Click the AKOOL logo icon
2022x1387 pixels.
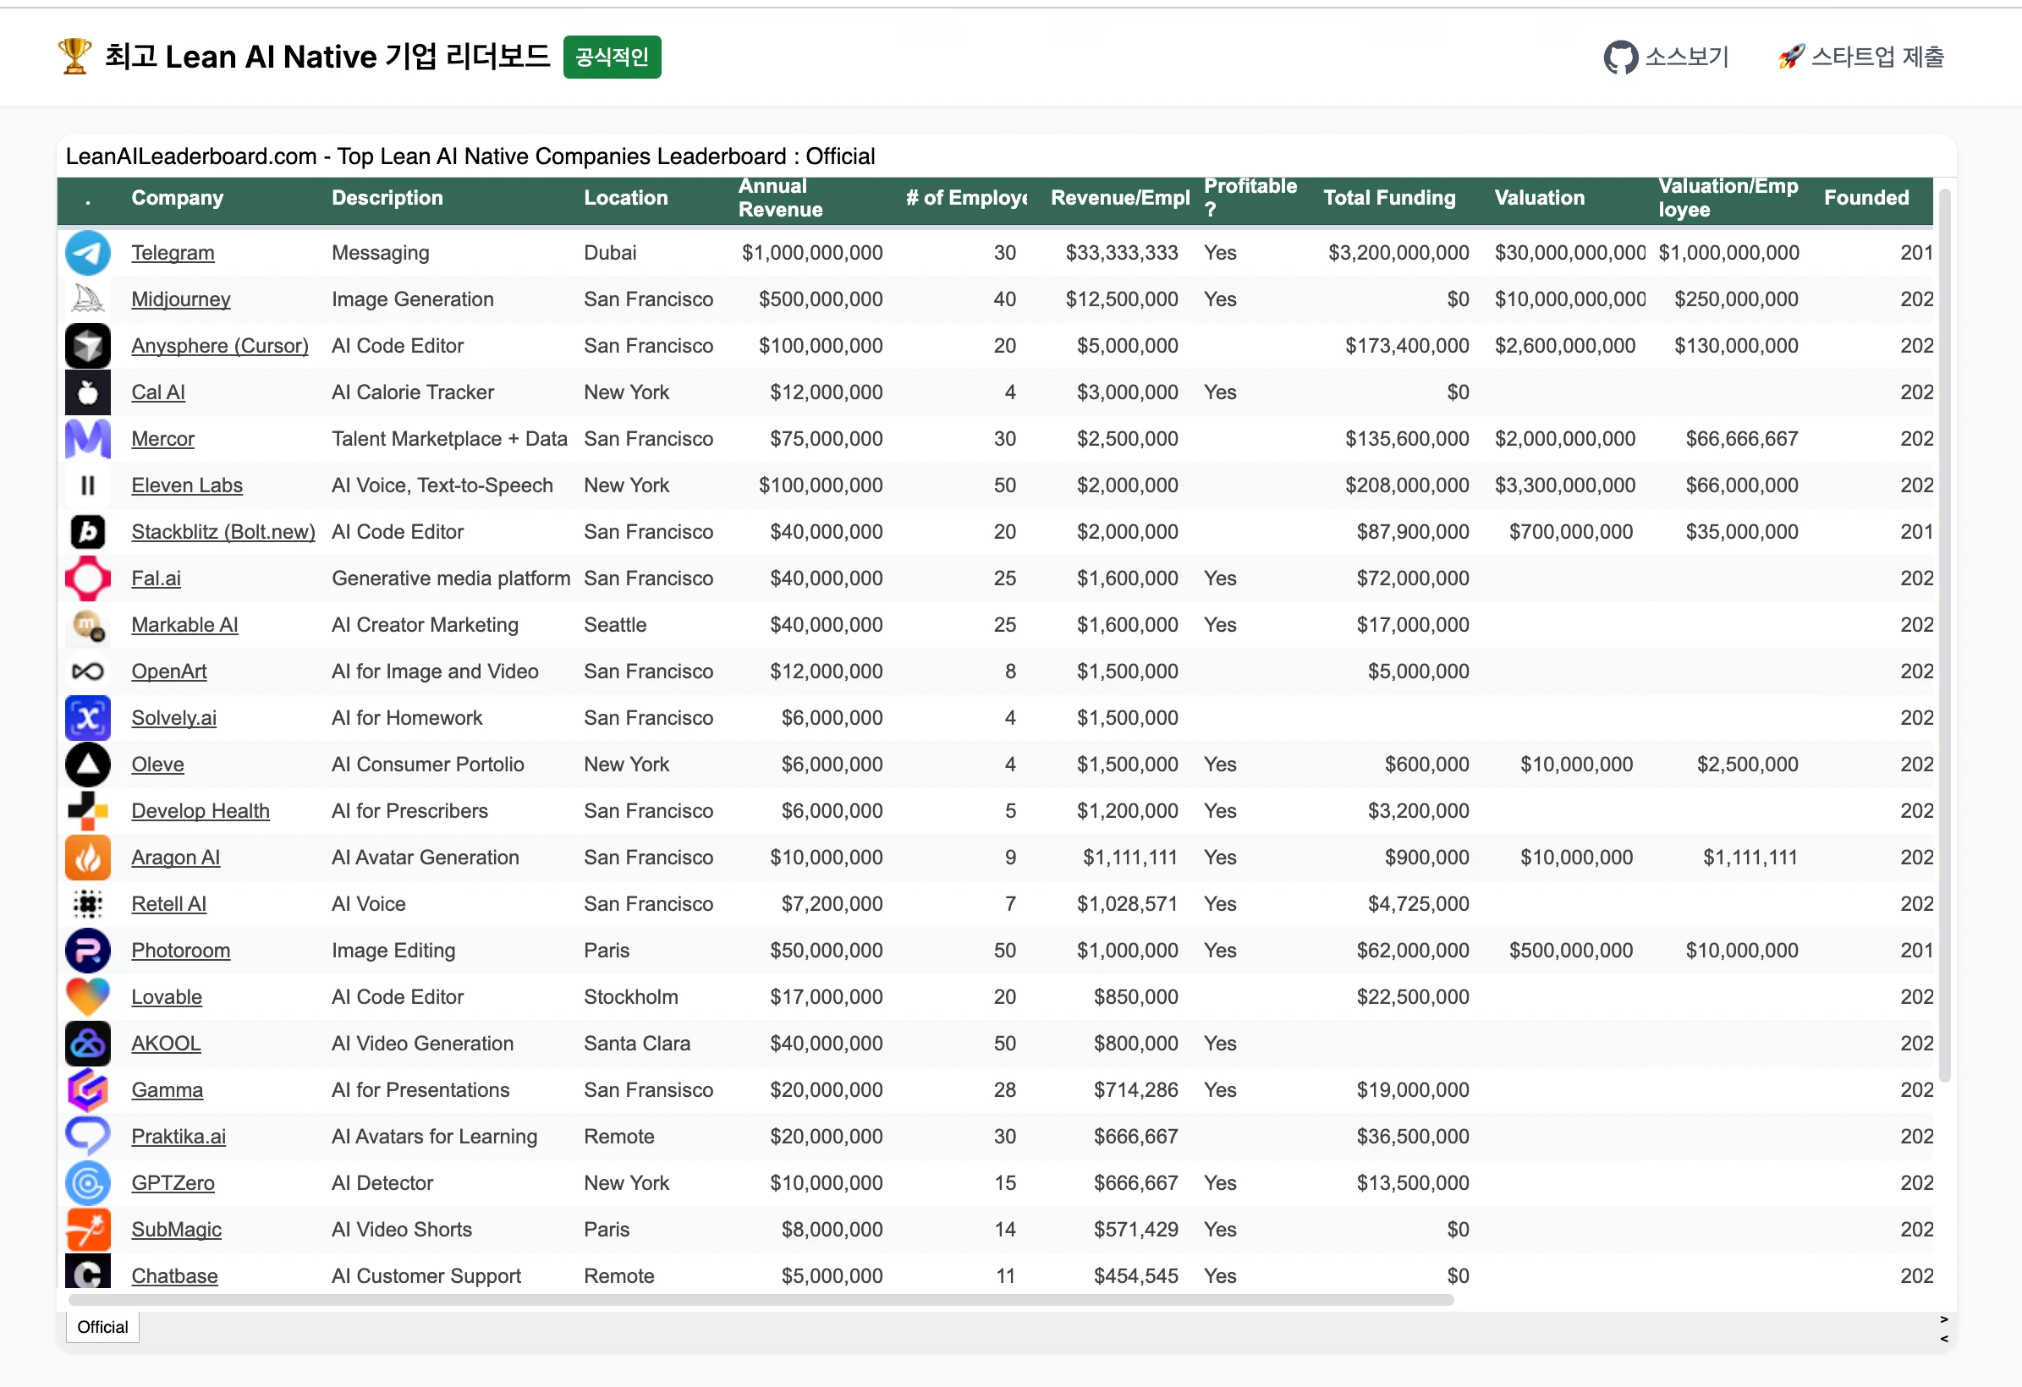tap(88, 1044)
